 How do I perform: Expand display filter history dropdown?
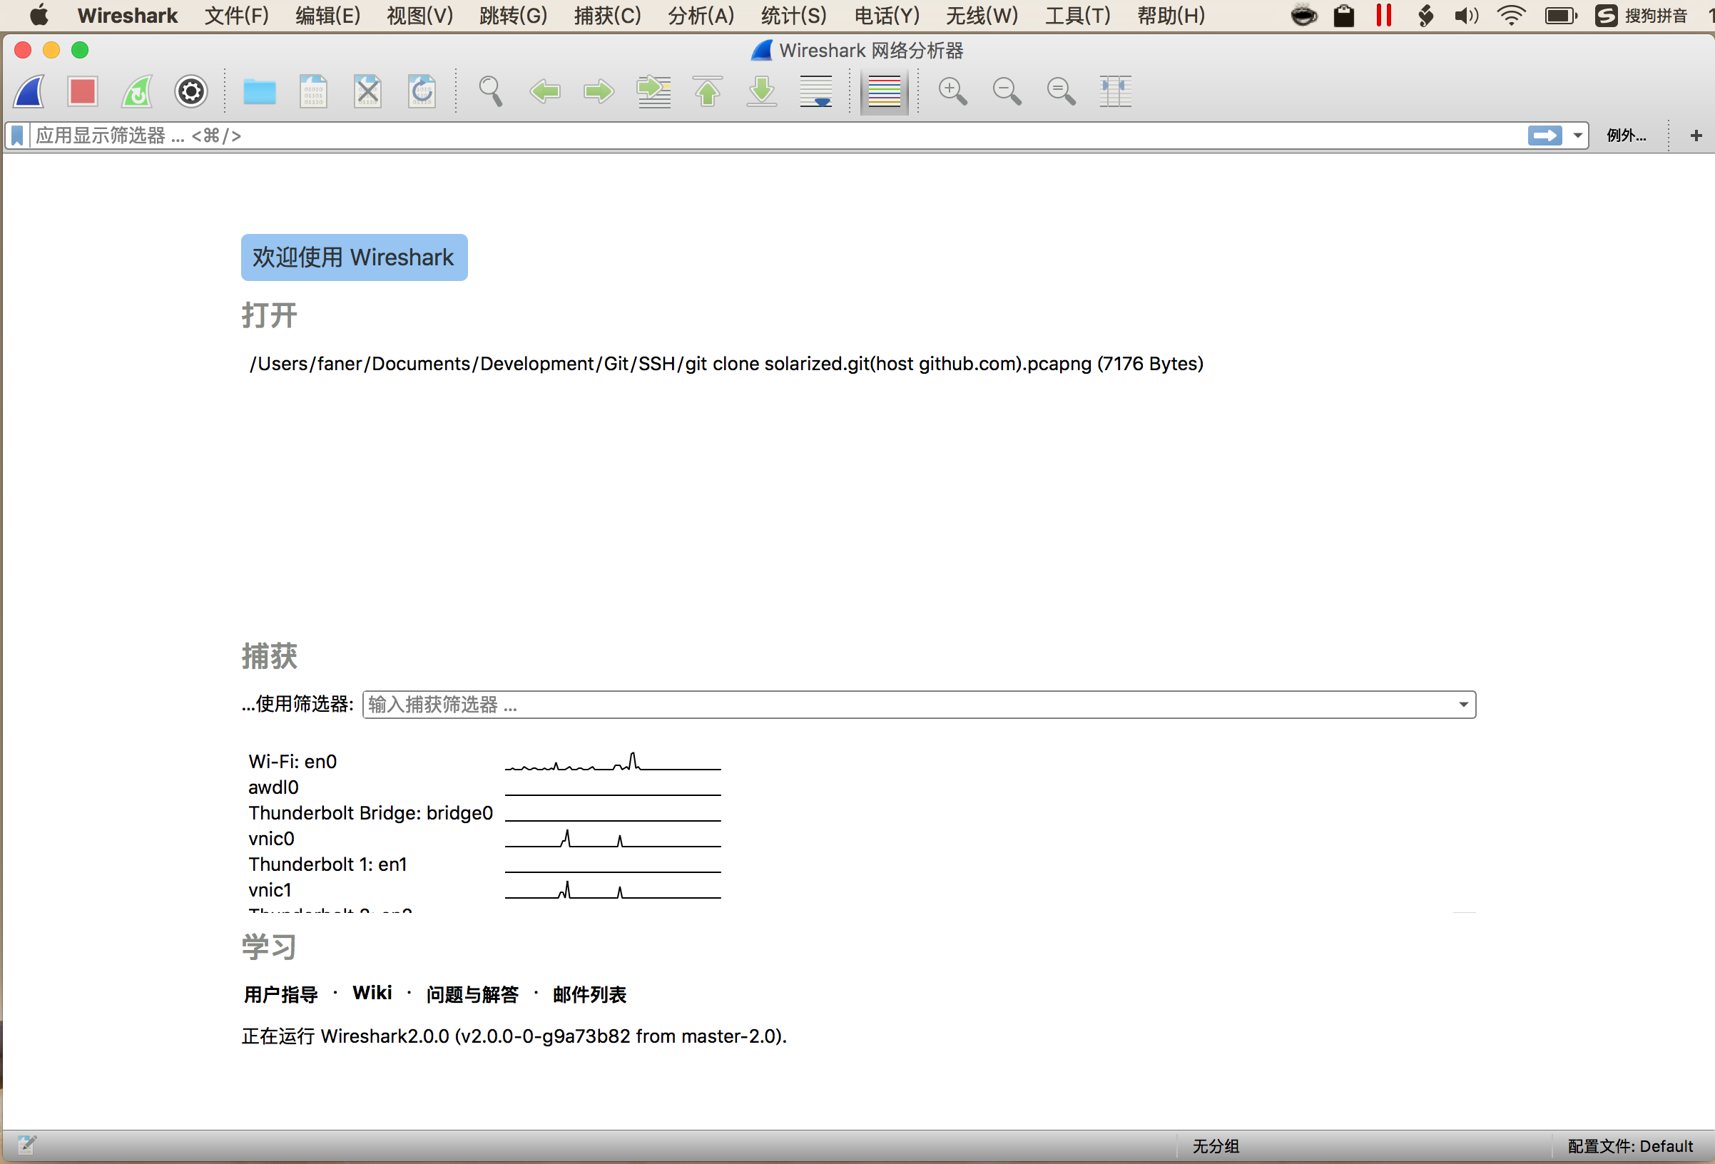1577,136
